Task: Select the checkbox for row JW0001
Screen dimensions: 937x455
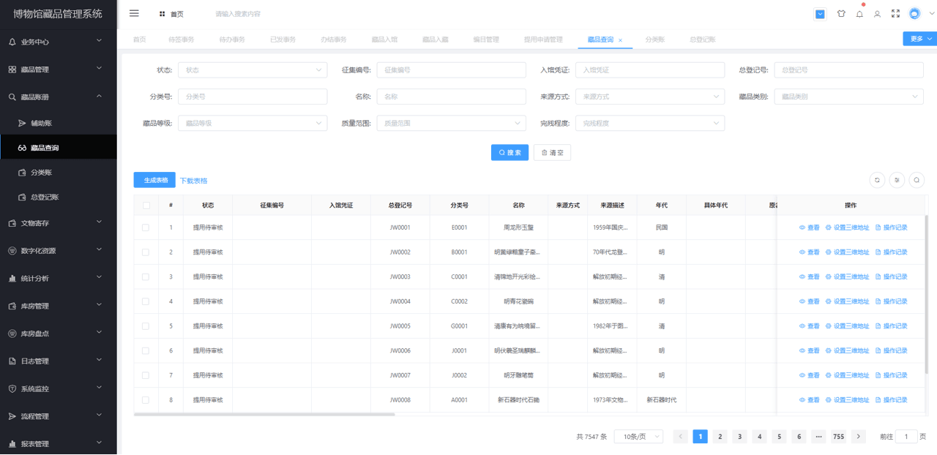Action: click(146, 227)
